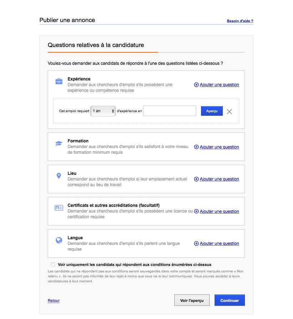
Task: Open the '1 an' experience duration dropdown
Action: (103, 111)
